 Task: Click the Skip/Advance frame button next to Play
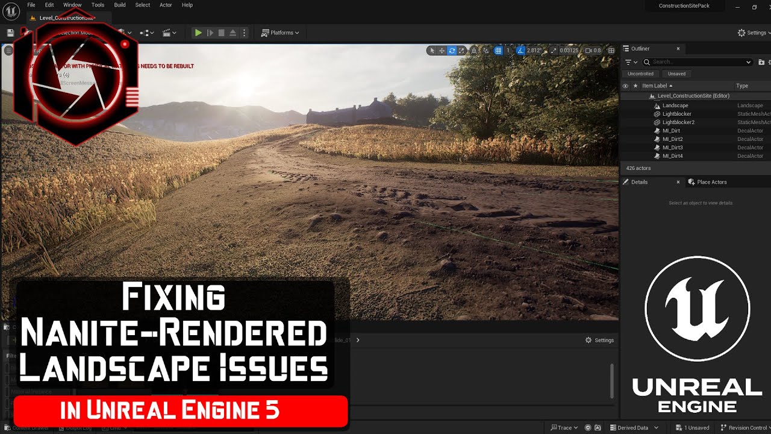[x=210, y=33]
